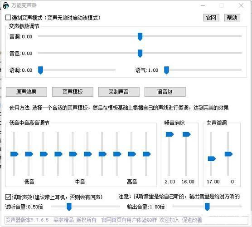The height and width of the screenshot is (227, 252).
Task: Click the 使用方法 instruction text
Action: pyautogui.click(x=119, y=108)
